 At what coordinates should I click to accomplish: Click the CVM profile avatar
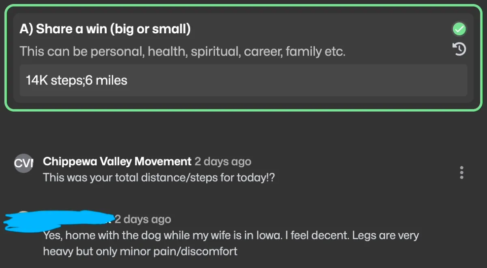23,164
